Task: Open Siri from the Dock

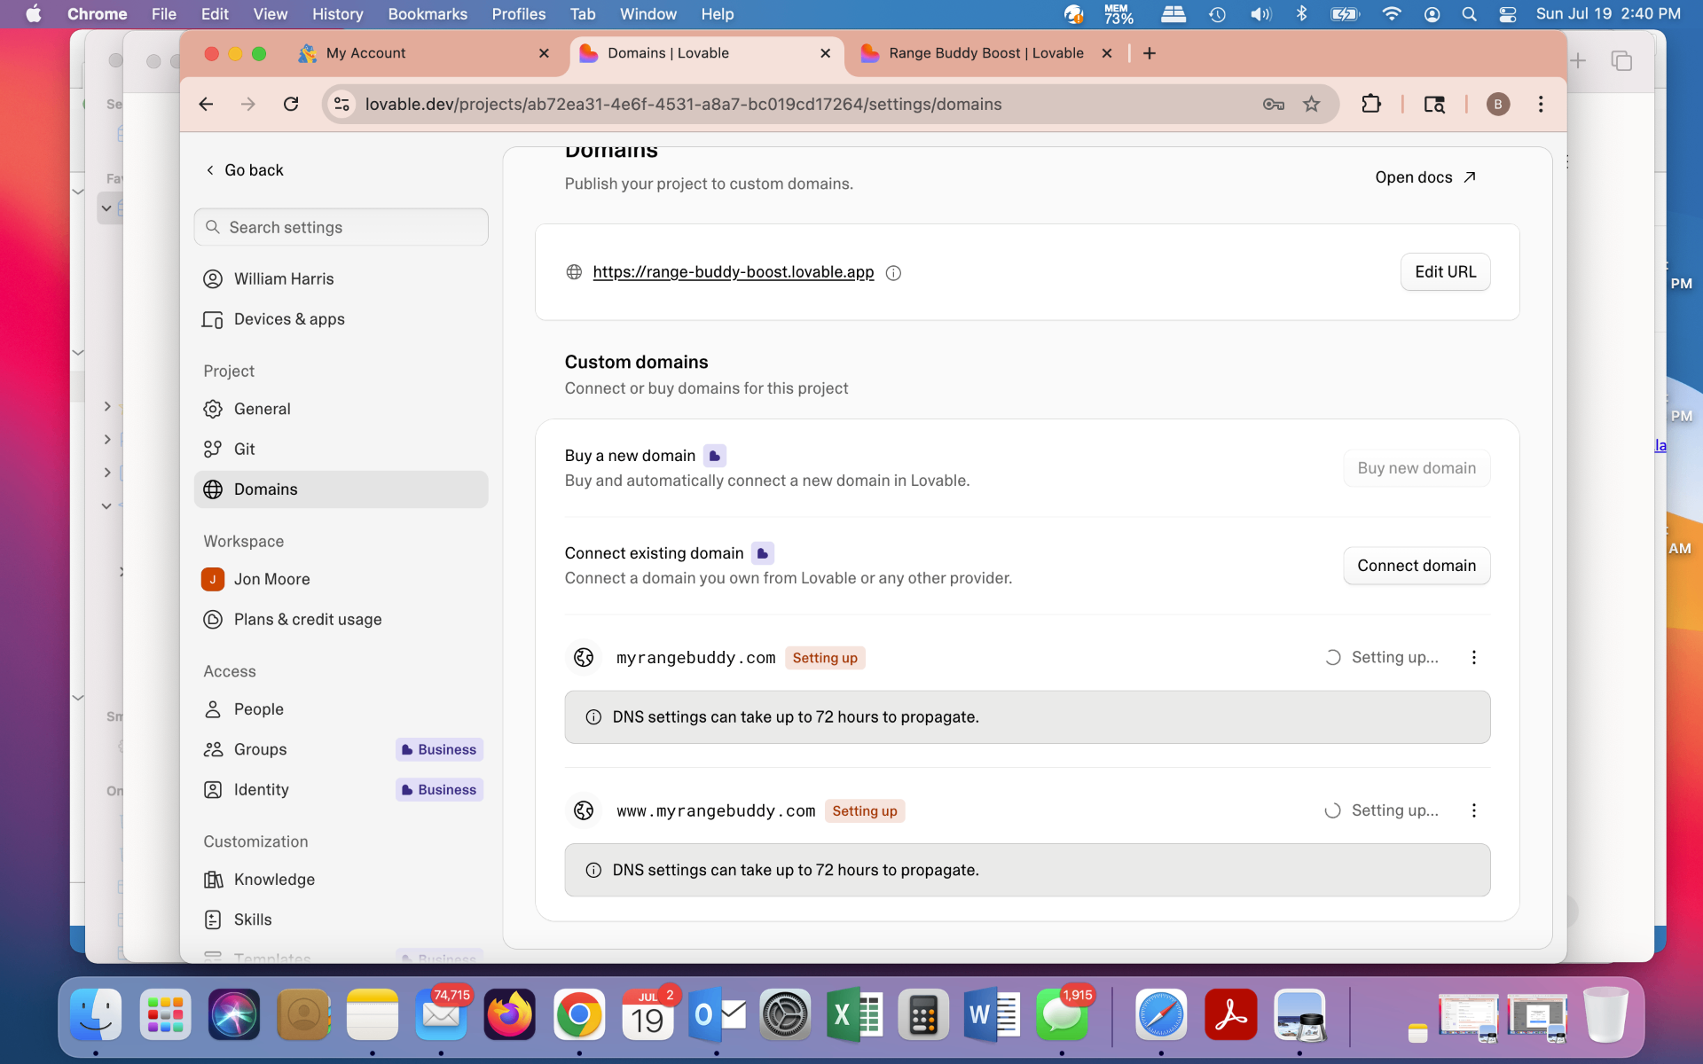Action: click(x=234, y=1015)
